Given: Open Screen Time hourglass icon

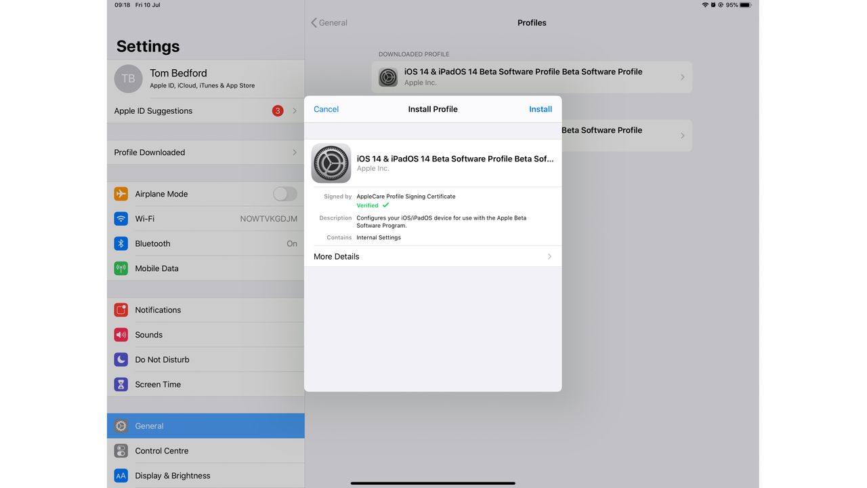Looking at the screenshot, I should [x=121, y=384].
